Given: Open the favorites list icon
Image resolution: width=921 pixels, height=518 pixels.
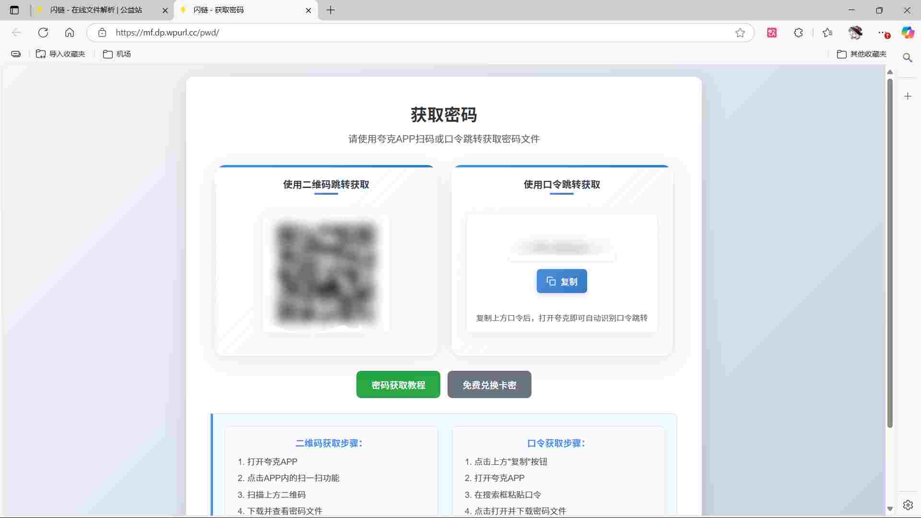Looking at the screenshot, I should [827, 33].
